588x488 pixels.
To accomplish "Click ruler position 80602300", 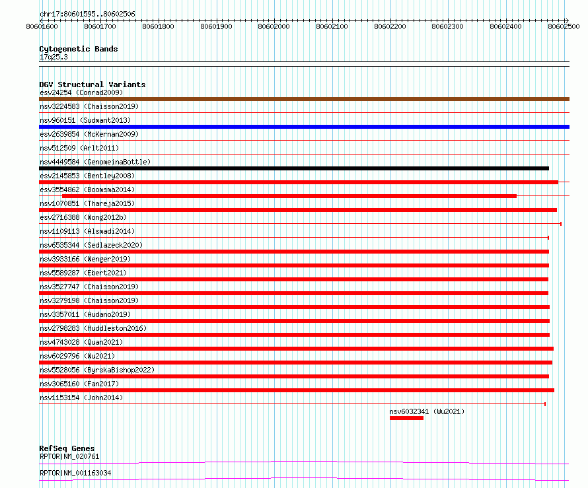I will 447,26.
